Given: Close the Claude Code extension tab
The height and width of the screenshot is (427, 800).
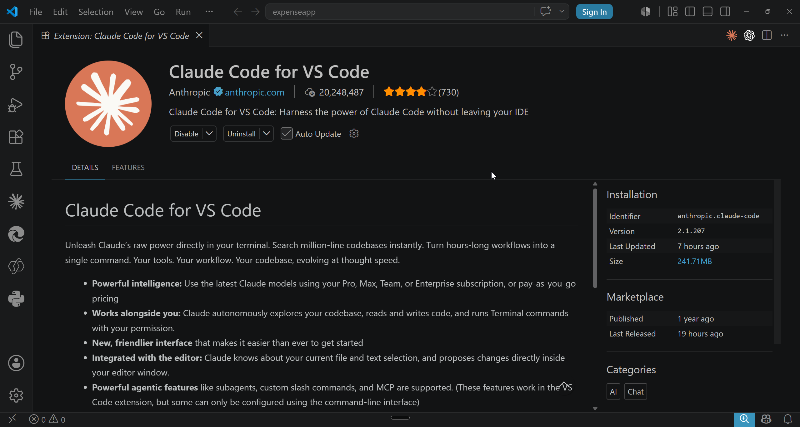Looking at the screenshot, I should point(199,35).
